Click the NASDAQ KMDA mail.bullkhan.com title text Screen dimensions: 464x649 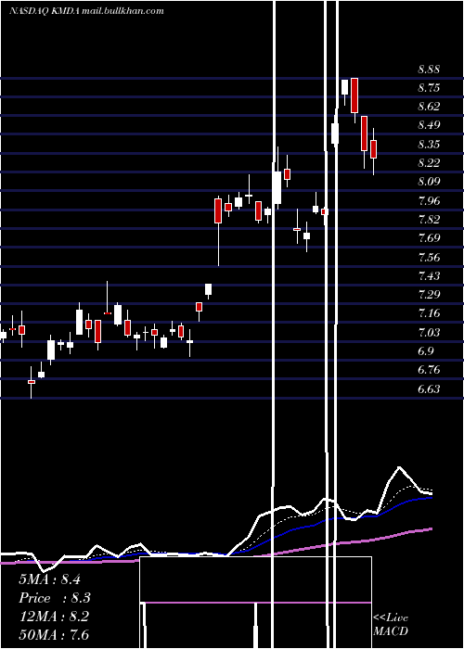pos(86,11)
